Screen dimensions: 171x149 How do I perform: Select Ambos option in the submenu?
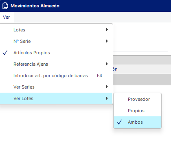coord(137,122)
